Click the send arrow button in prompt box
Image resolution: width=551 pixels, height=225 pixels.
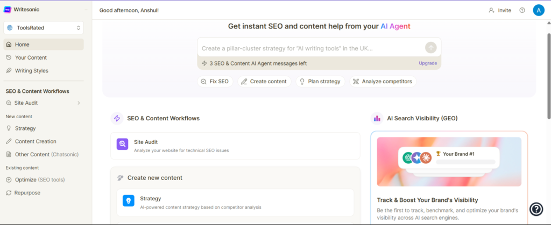click(x=430, y=48)
